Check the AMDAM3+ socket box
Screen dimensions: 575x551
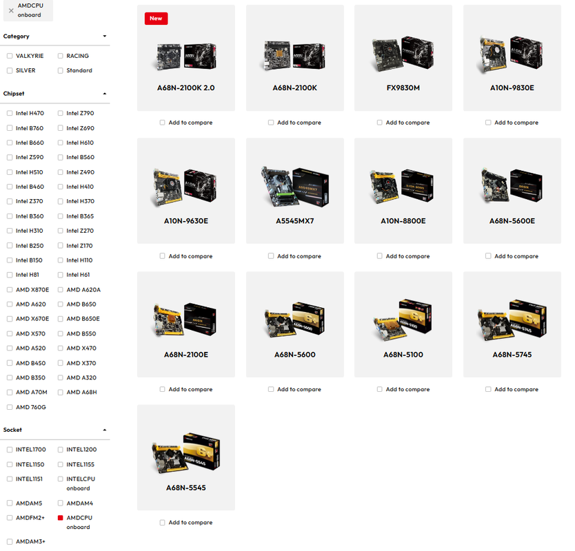(10, 542)
